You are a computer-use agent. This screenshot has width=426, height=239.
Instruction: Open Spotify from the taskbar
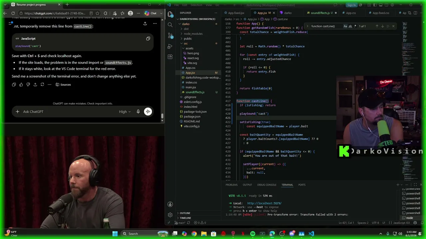point(253,234)
